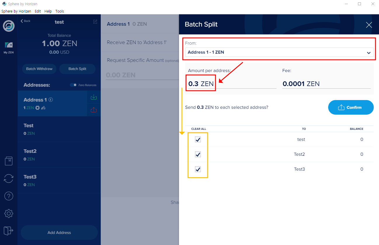Click the red send icon for Address 1

click(x=94, y=110)
